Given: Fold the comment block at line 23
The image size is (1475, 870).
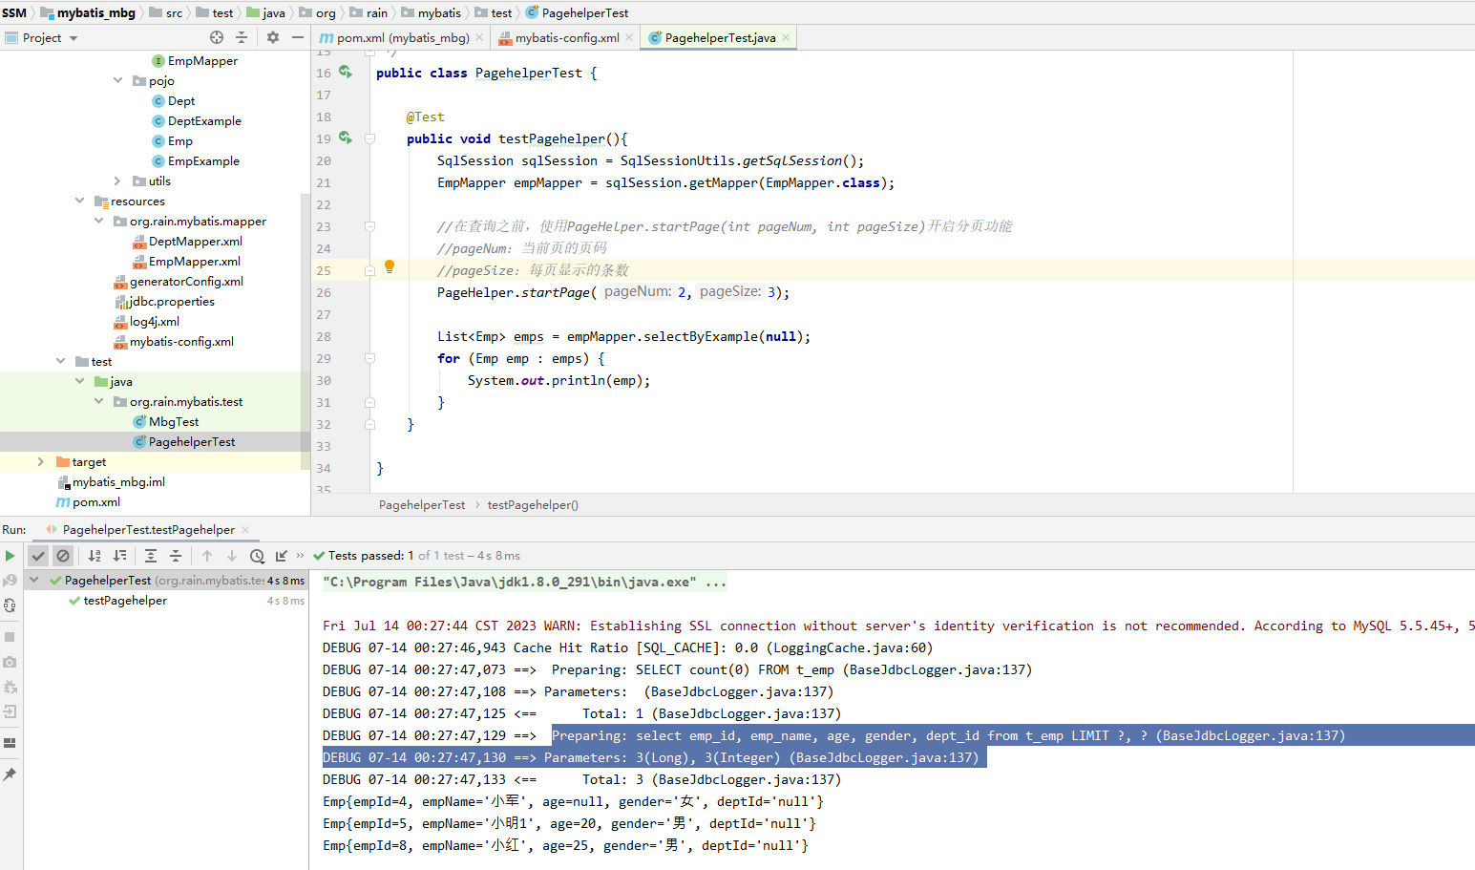Looking at the screenshot, I should point(369,226).
